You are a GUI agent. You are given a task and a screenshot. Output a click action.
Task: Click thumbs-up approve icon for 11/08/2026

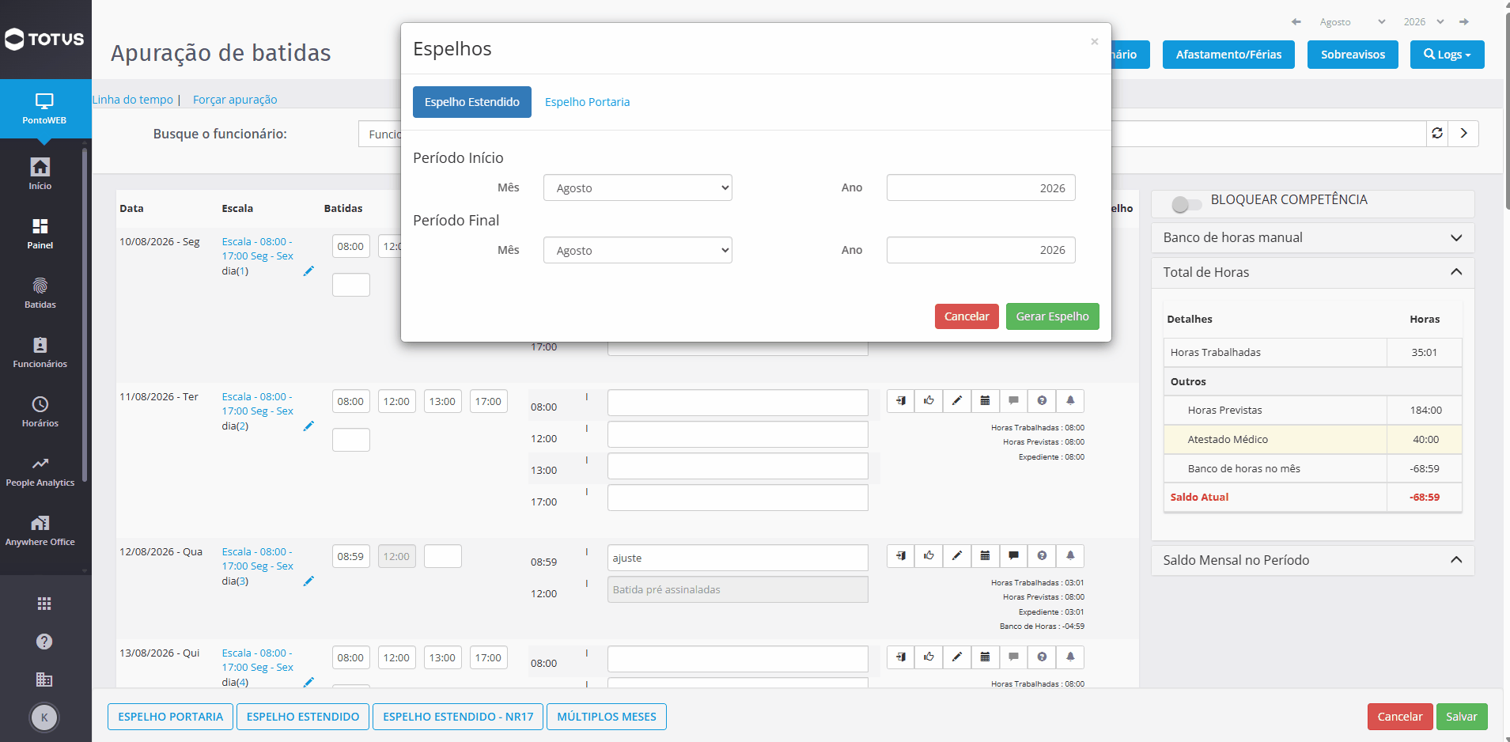coord(929,400)
